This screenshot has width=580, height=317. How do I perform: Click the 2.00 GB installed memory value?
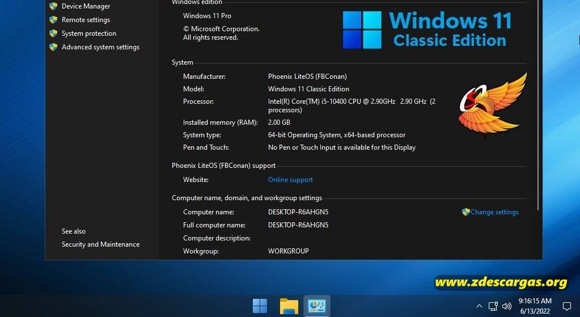click(x=280, y=122)
